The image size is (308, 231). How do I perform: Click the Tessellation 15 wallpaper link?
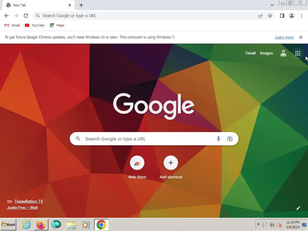(29, 201)
